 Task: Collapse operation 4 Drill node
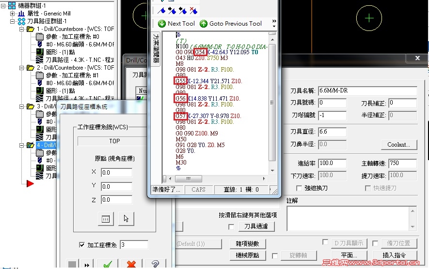[22, 145]
